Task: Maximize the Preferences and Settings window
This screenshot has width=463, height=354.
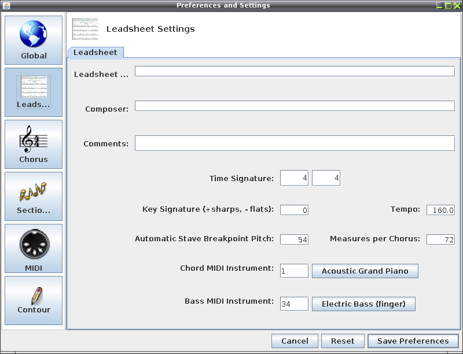Action: click(448, 6)
